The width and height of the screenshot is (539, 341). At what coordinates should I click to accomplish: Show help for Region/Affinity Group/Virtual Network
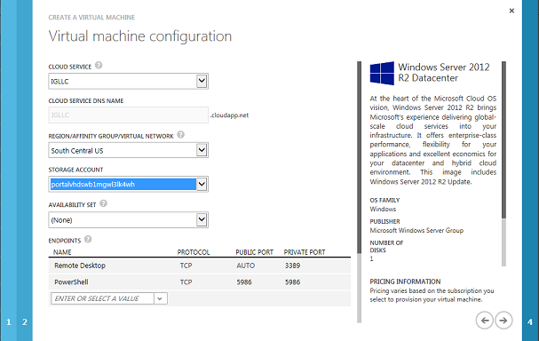tap(180, 134)
